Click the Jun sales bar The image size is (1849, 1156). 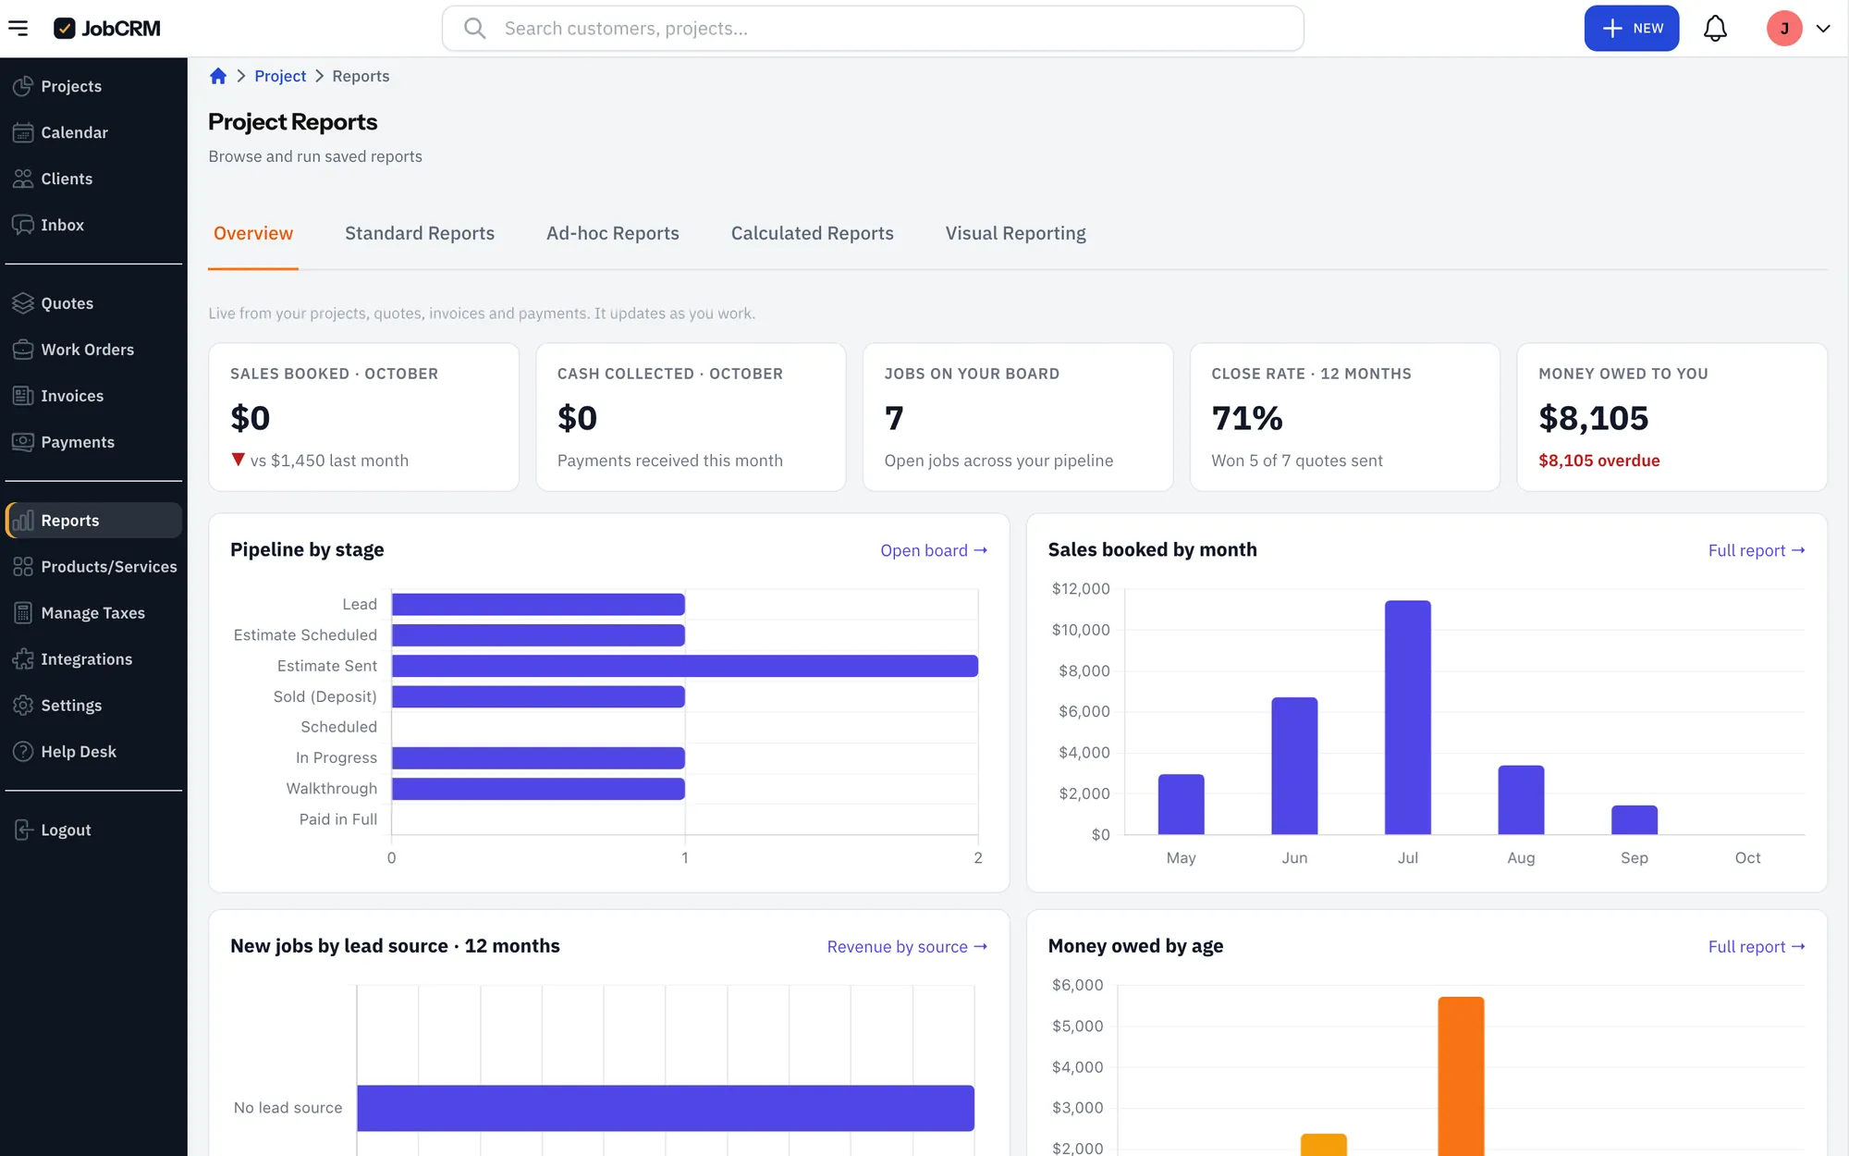[1294, 766]
